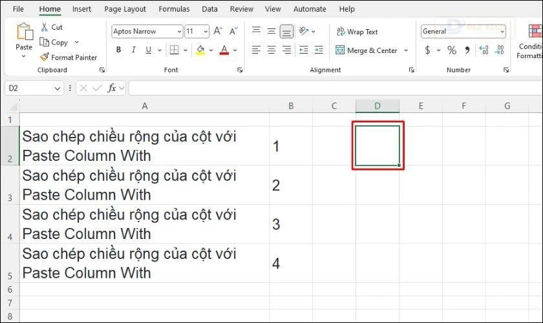Click the Insert Function fx button

[x=111, y=89]
